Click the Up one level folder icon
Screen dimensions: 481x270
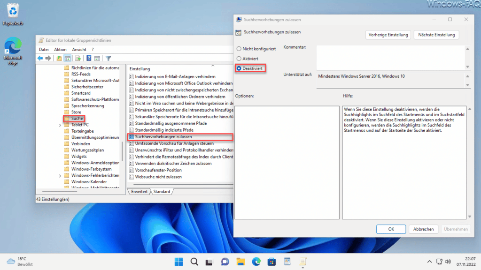click(x=59, y=58)
